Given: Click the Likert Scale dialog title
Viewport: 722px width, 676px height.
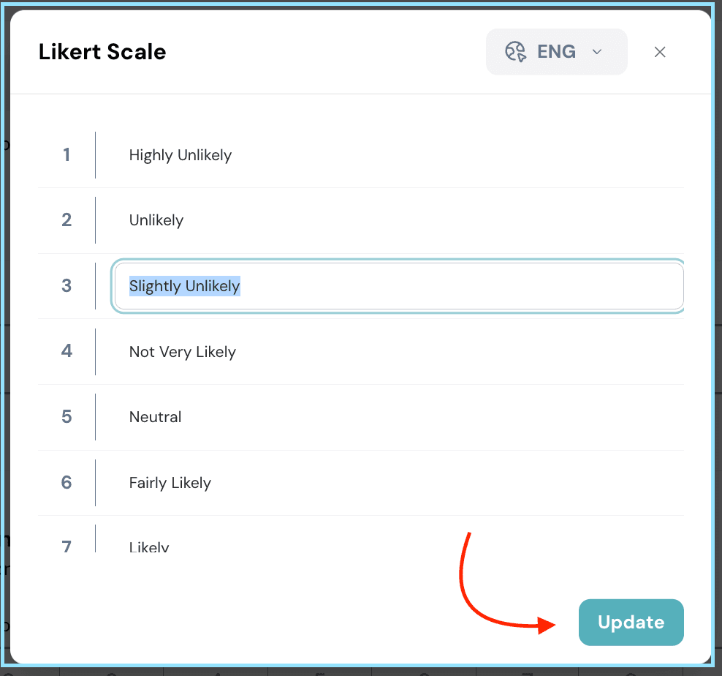Looking at the screenshot, I should click(102, 52).
